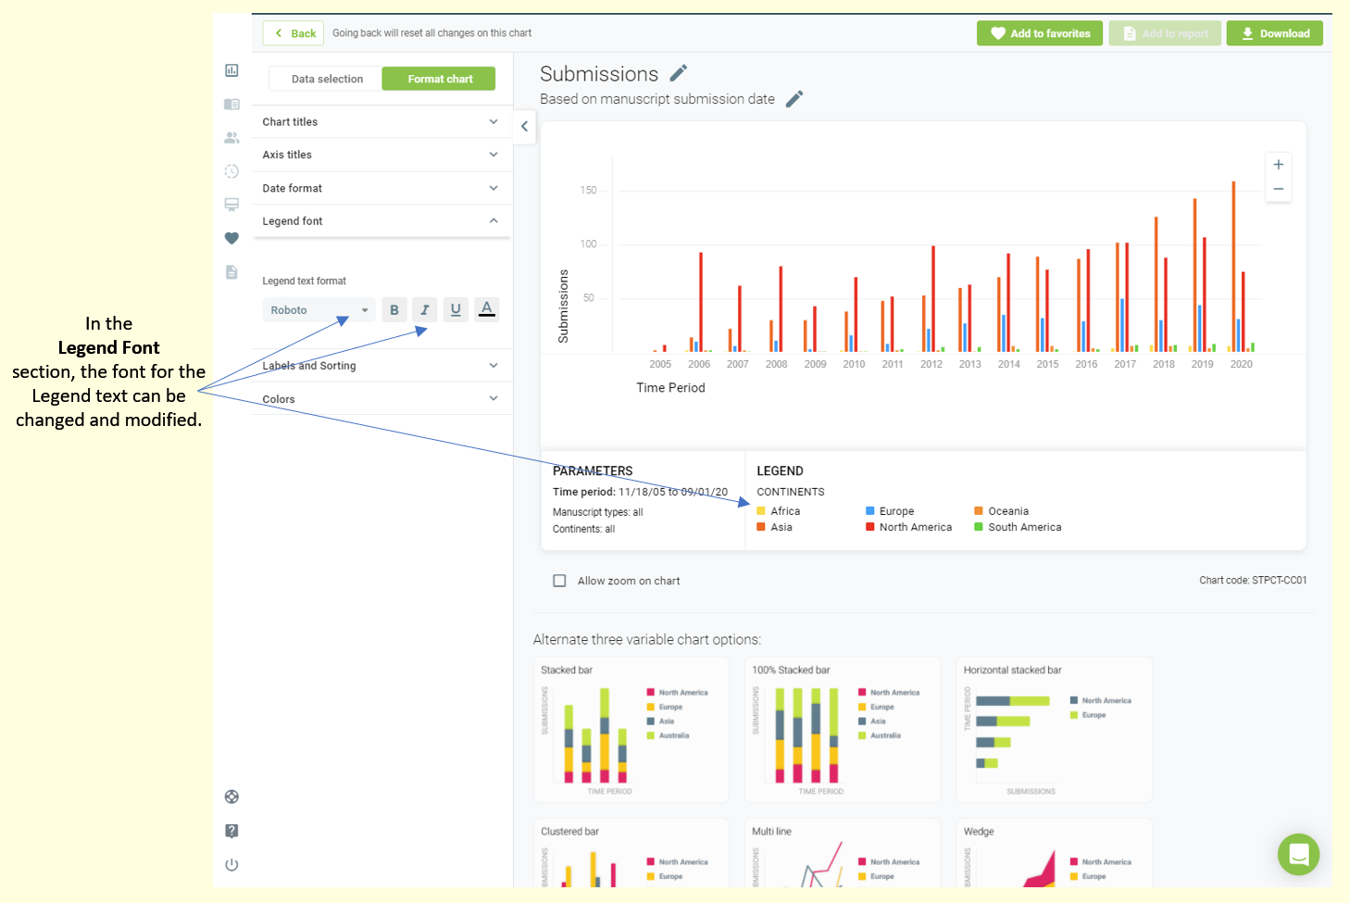
Task: Click the Chart code STPCT-CC01 text
Action: point(1253,581)
